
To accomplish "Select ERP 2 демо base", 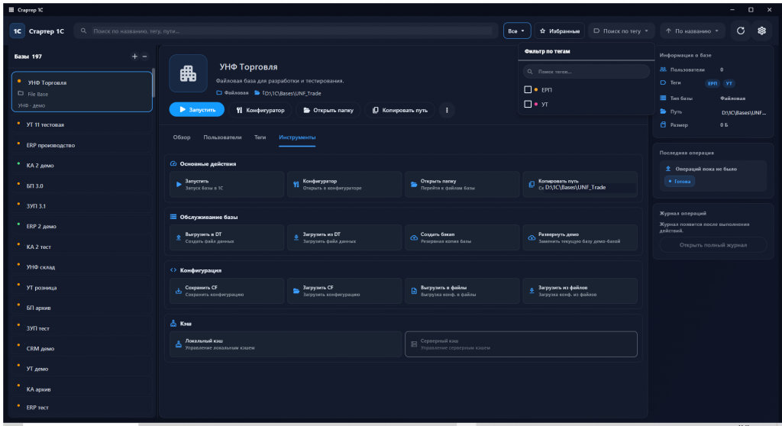I will point(82,227).
